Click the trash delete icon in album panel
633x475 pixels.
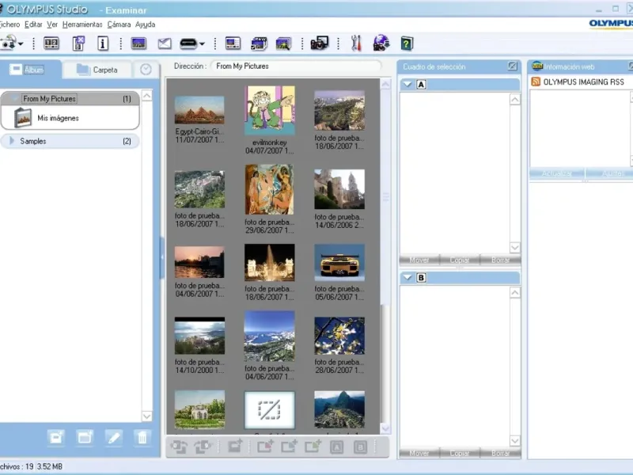(x=142, y=437)
